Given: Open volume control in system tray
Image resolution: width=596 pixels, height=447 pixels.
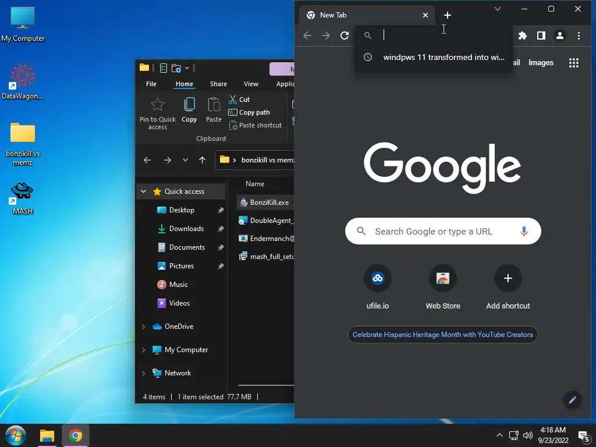Looking at the screenshot, I should (x=527, y=435).
